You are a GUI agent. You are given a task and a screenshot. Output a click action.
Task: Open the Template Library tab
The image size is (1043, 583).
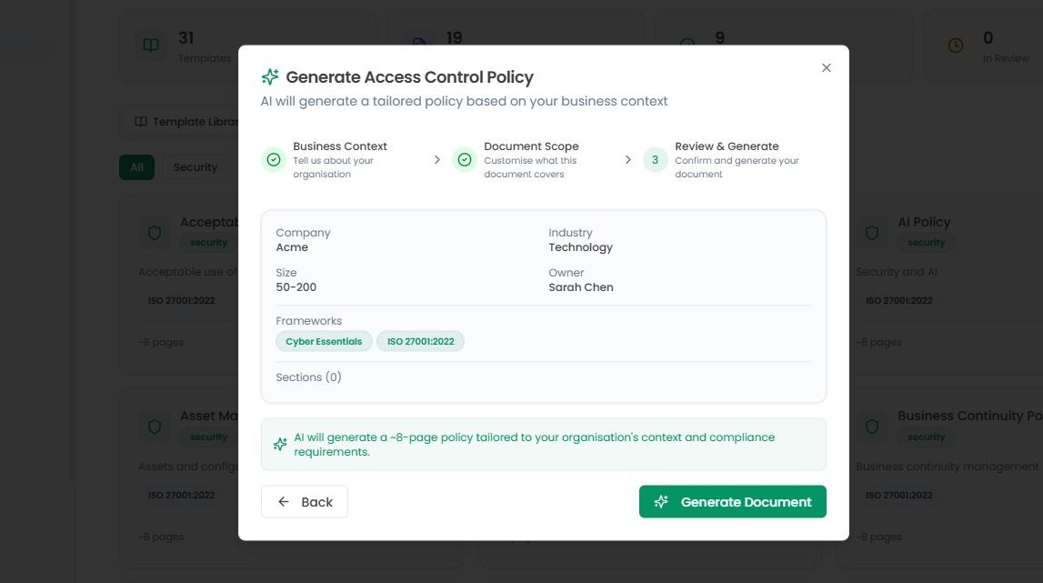click(186, 122)
